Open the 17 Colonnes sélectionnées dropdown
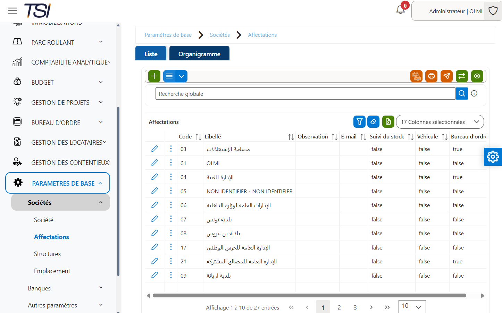 [x=440, y=122]
